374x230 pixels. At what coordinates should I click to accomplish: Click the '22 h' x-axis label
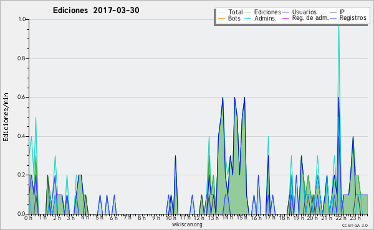[340, 218]
